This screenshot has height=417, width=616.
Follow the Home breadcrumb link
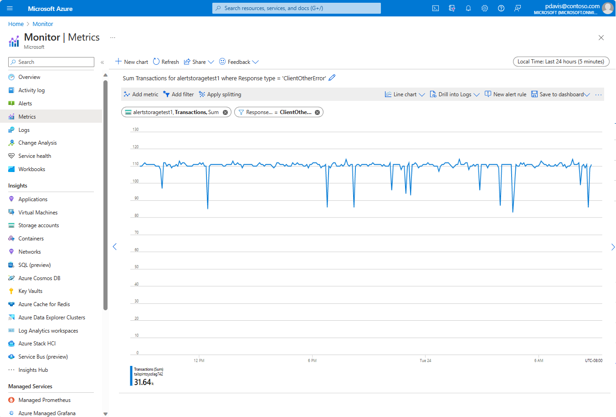click(16, 24)
